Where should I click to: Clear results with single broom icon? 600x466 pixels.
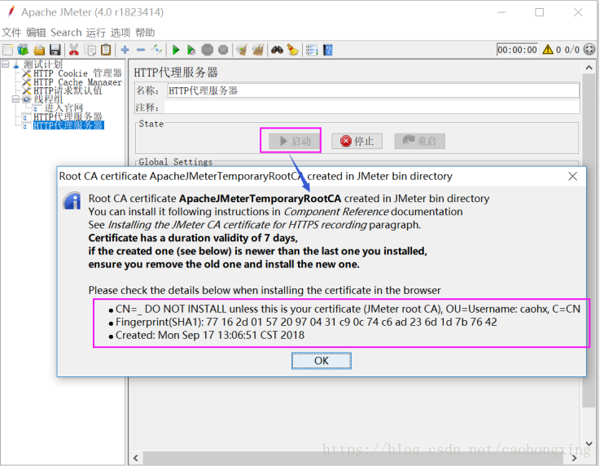[x=242, y=50]
